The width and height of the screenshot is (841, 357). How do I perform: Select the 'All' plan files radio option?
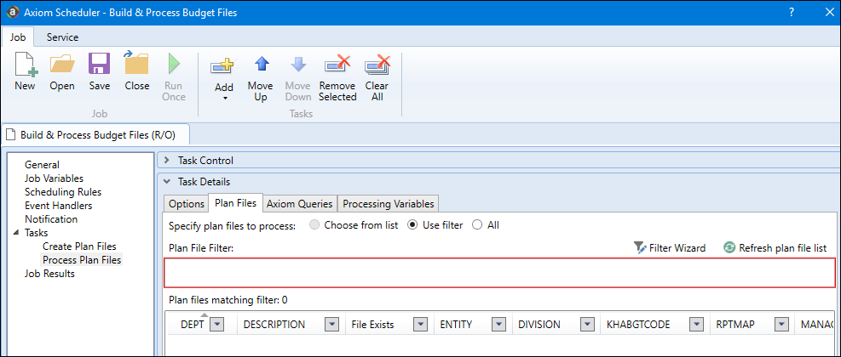pos(477,225)
